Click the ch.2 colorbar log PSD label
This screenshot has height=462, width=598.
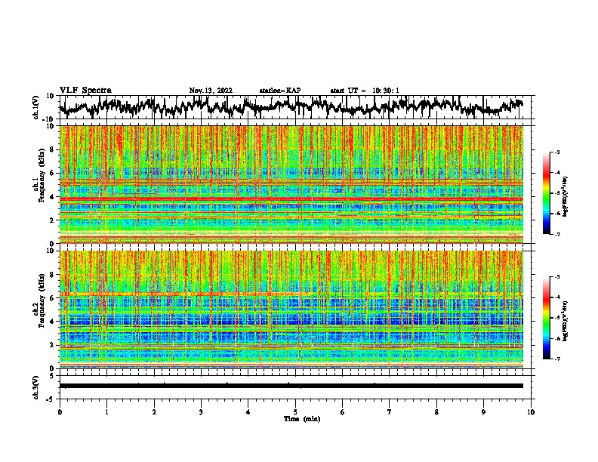[566, 319]
